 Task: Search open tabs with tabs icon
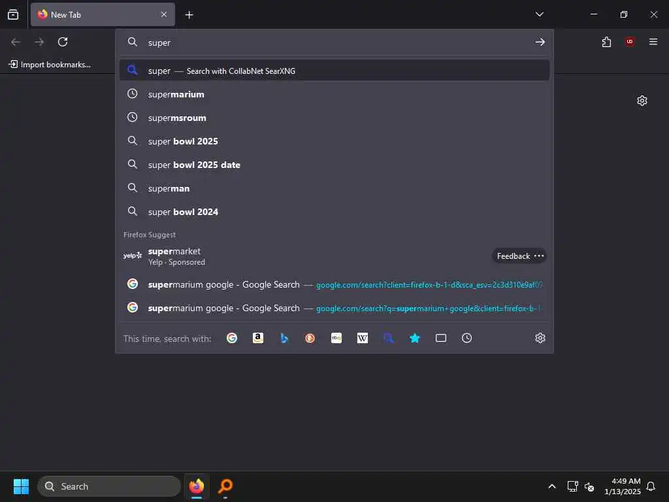pyautogui.click(x=441, y=338)
